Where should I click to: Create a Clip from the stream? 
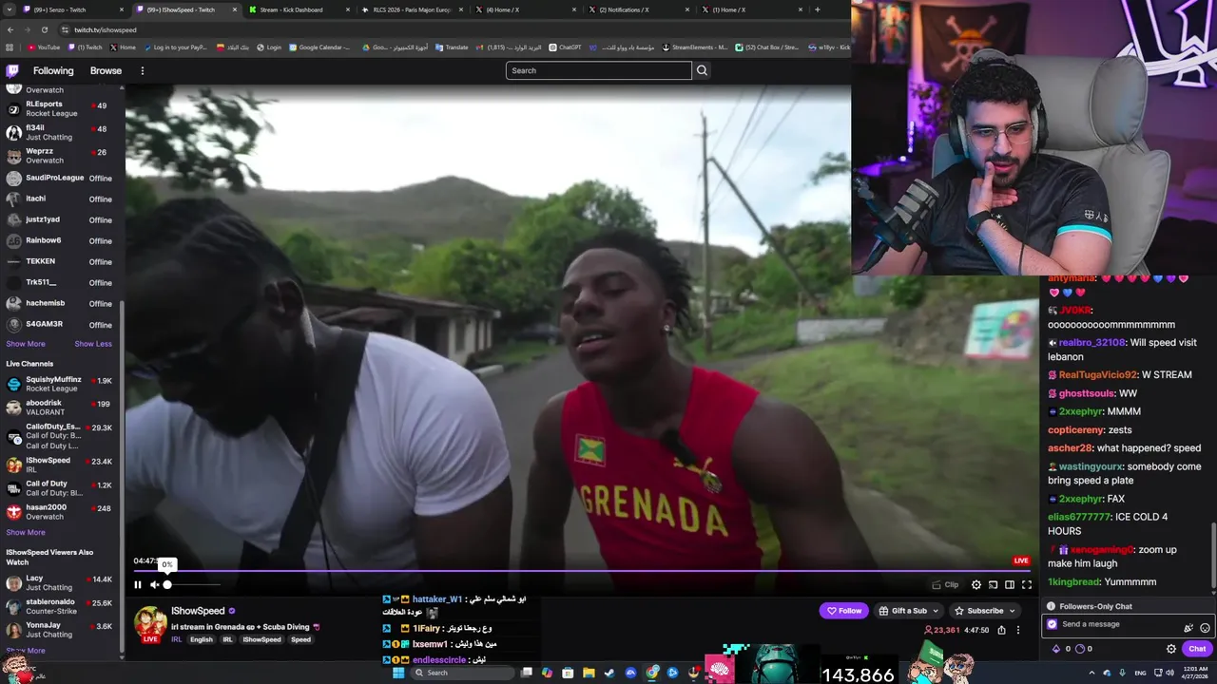pyautogui.click(x=945, y=585)
